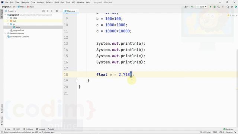
Task: Click UTF-8 encoding in status bar
Action: (x=221, y=133)
